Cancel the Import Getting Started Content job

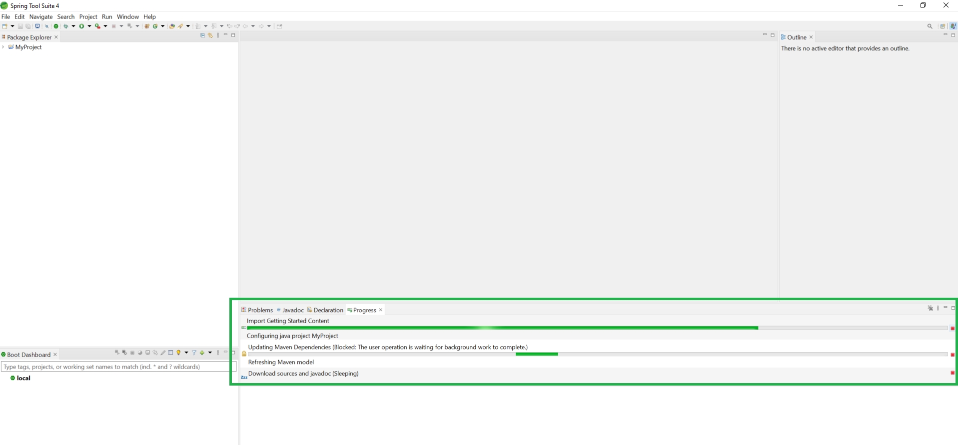click(x=953, y=328)
